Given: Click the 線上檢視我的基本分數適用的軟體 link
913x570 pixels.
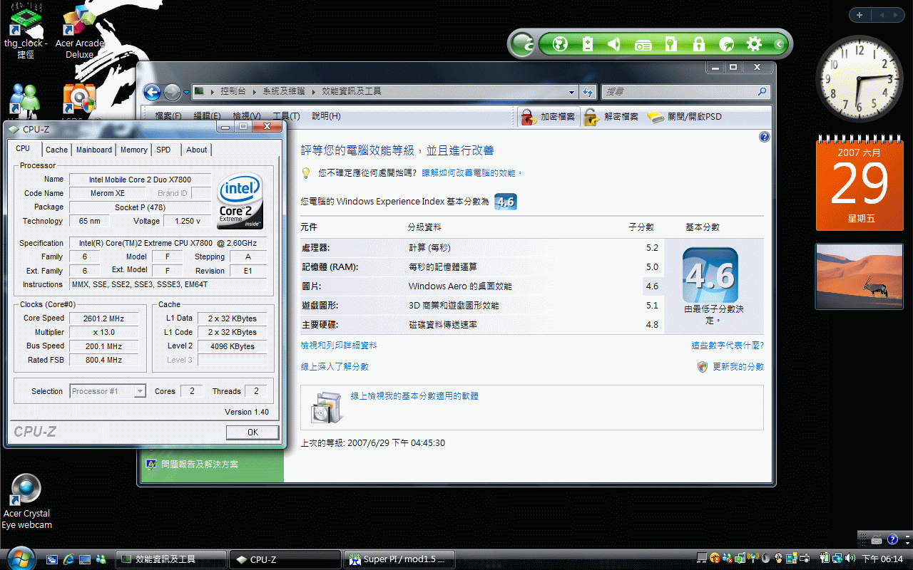Looking at the screenshot, I should (414, 396).
